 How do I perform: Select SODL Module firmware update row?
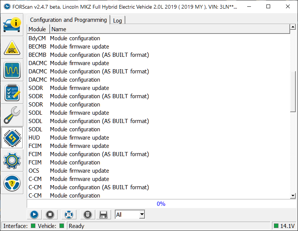point(158,112)
